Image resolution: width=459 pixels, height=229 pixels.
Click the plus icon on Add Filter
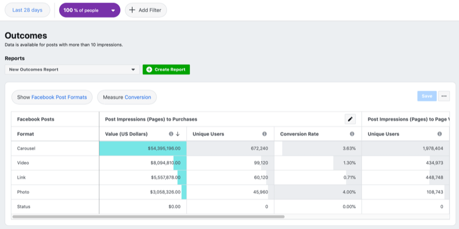tap(133, 10)
